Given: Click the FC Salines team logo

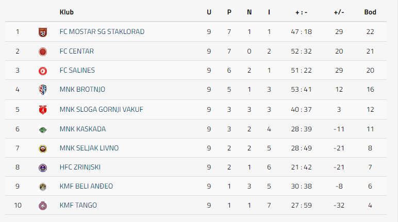Looking at the screenshot, I should point(43,71).
